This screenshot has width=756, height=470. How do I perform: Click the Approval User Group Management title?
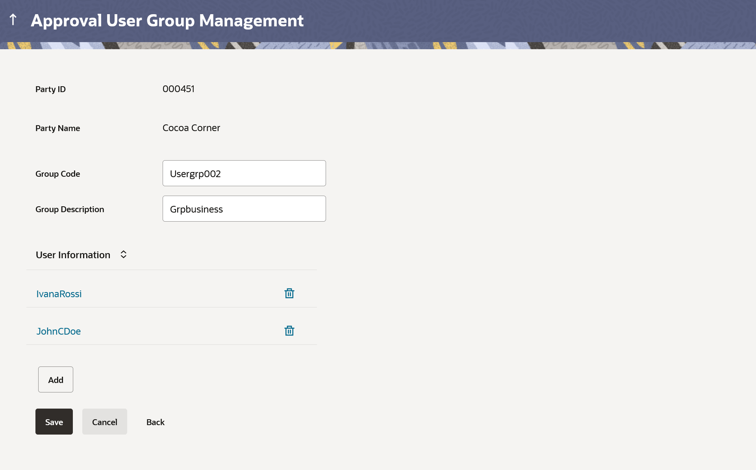167,20
